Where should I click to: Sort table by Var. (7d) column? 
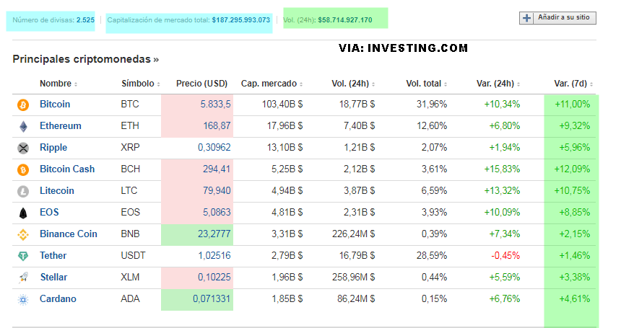point(572,84)
